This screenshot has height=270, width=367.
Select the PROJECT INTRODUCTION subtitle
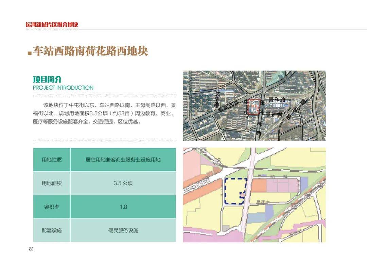click(63, 88)
